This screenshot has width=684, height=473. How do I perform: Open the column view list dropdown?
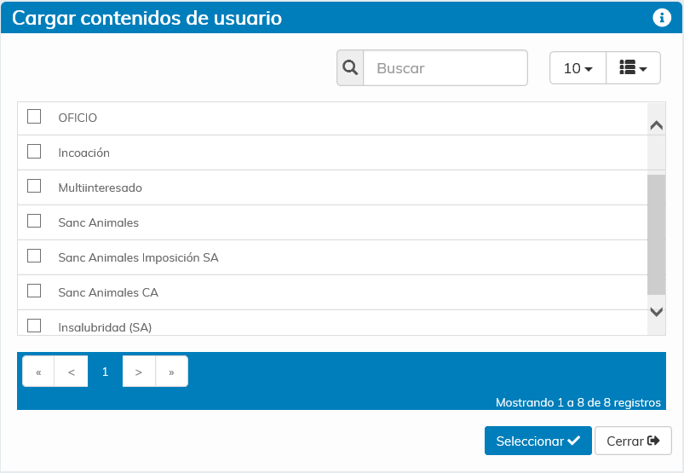[x=633, y=68]
